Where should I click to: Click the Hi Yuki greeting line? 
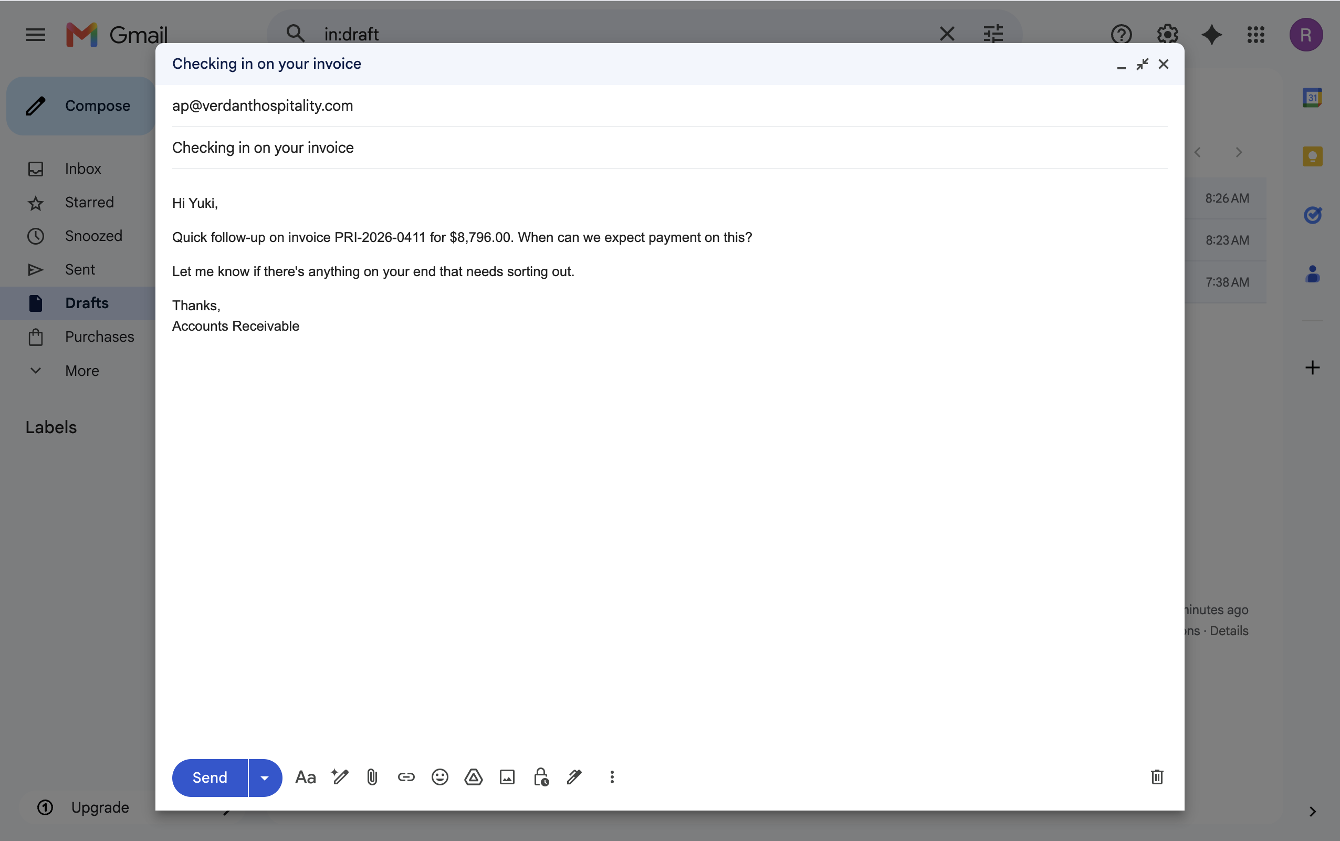click(195, 204)
